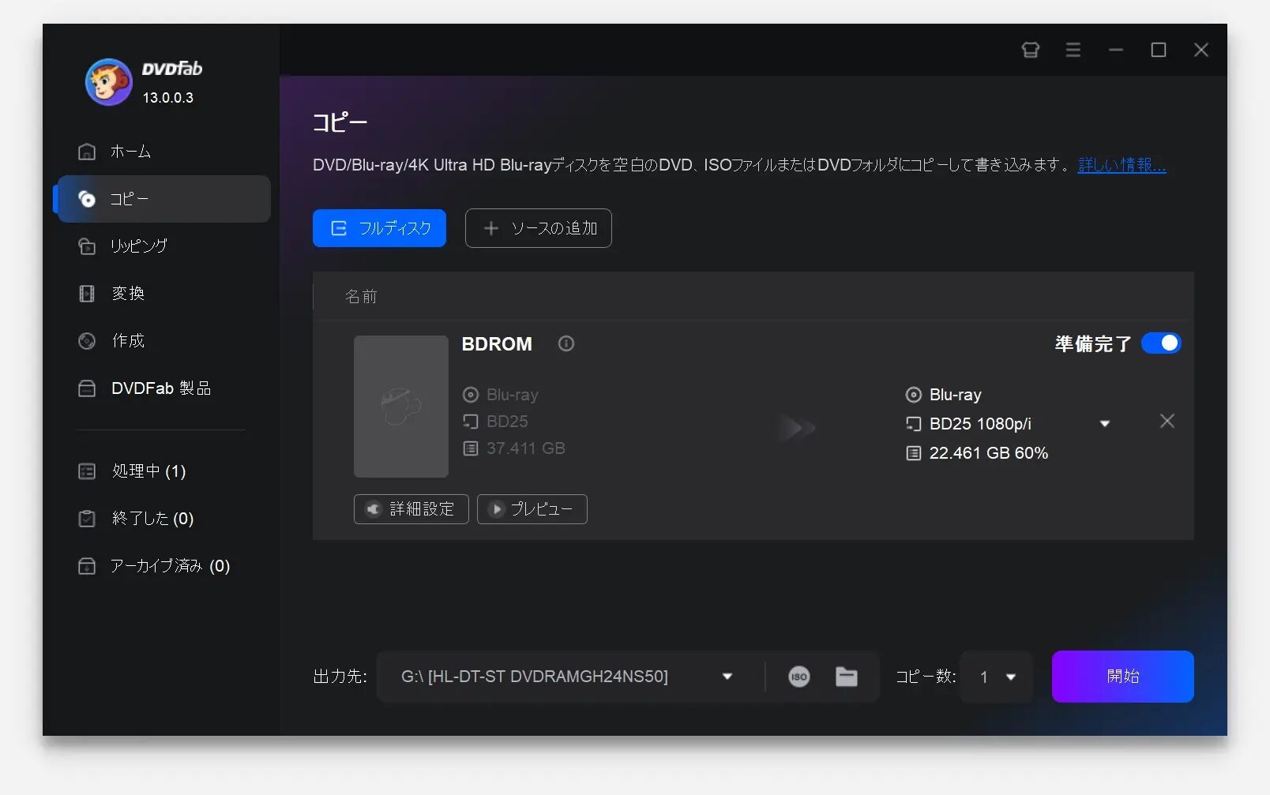Click the DVDFab monkey logo
This screenshot has width=1270, height=795.
[x=108, y=81]
